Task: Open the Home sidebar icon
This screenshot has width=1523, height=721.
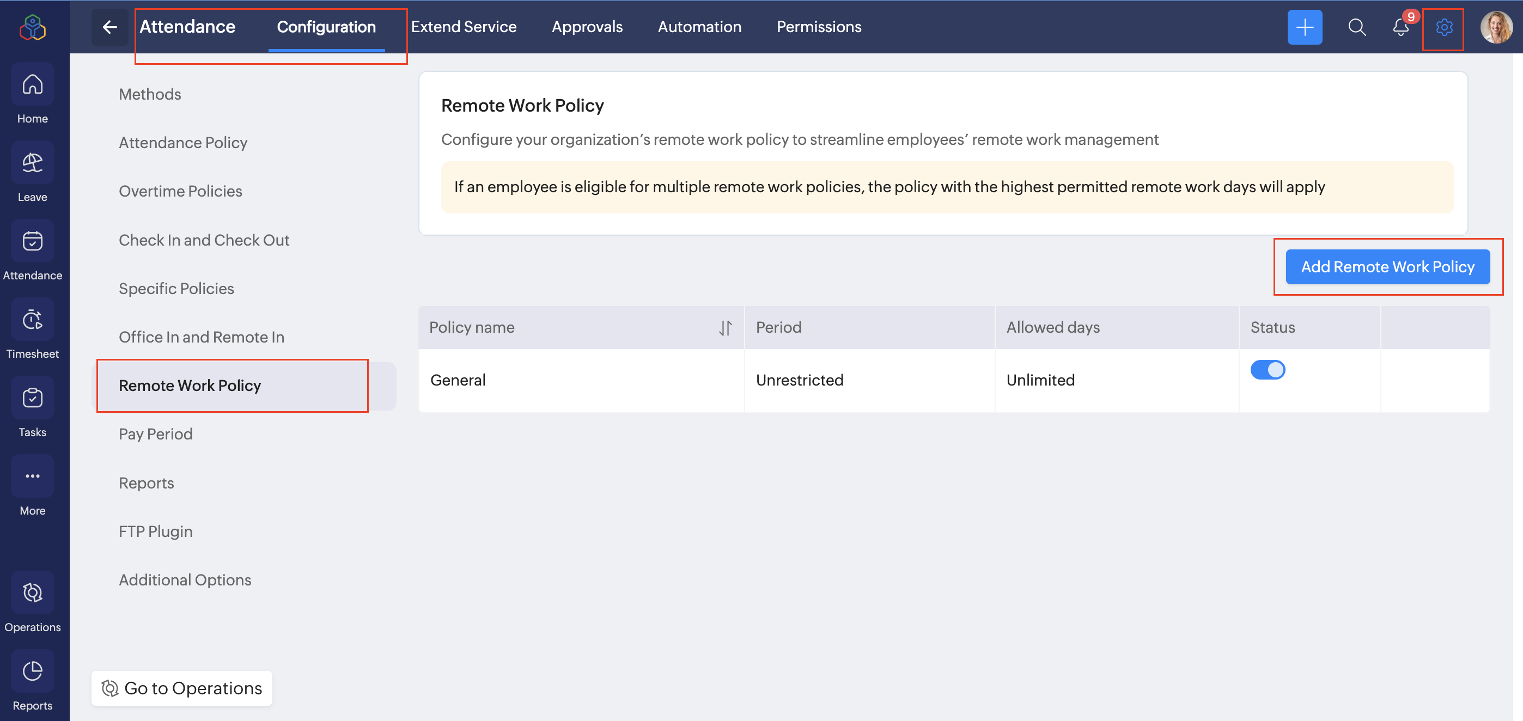Action: 33,85
